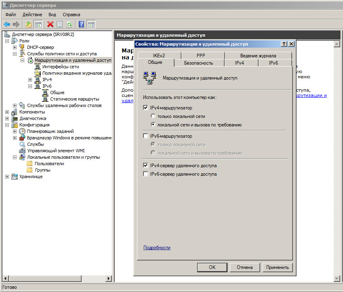The height and width of the screenshot is (292, 343).
Task: Expand the Хранилище tree node
Action: 7,176
